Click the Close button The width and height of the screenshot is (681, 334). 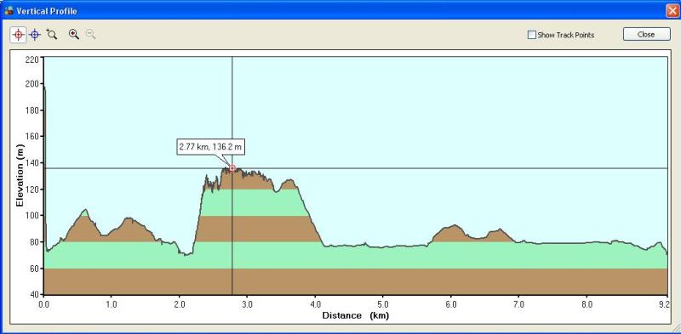pos(646,35)
